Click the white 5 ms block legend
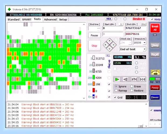This screenshot has height=134, width=167. [x=94, y=58]
